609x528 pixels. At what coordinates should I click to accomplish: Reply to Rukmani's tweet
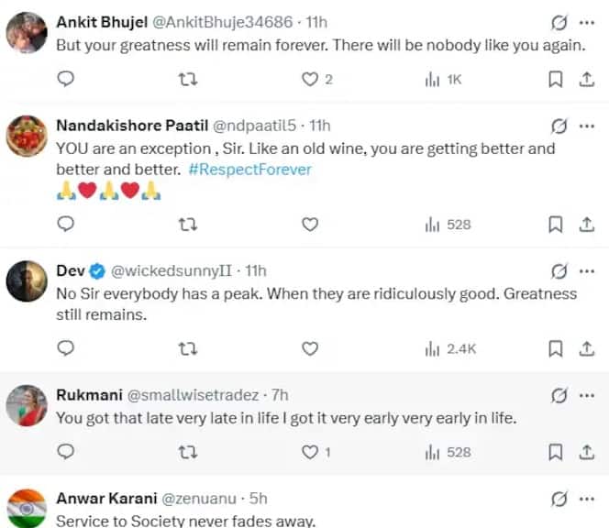(x=66, y=452)
